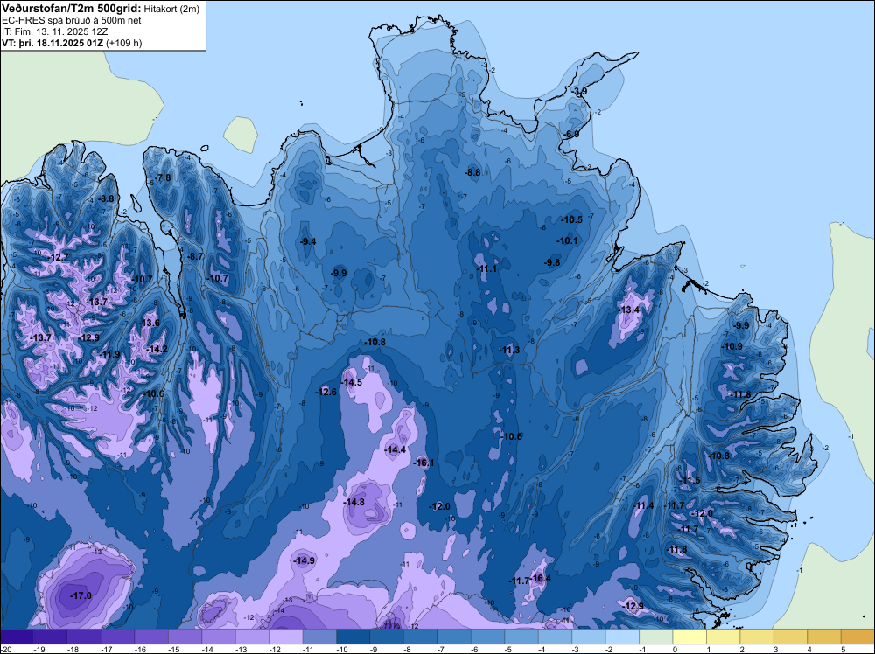Click the -8.7 temperature label
The image size is (875, 654).
[195, 256]
